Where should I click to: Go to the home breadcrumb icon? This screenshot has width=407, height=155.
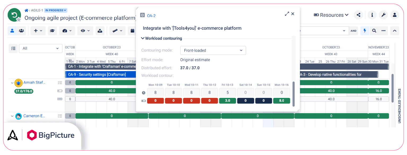[x=26, y=10]
